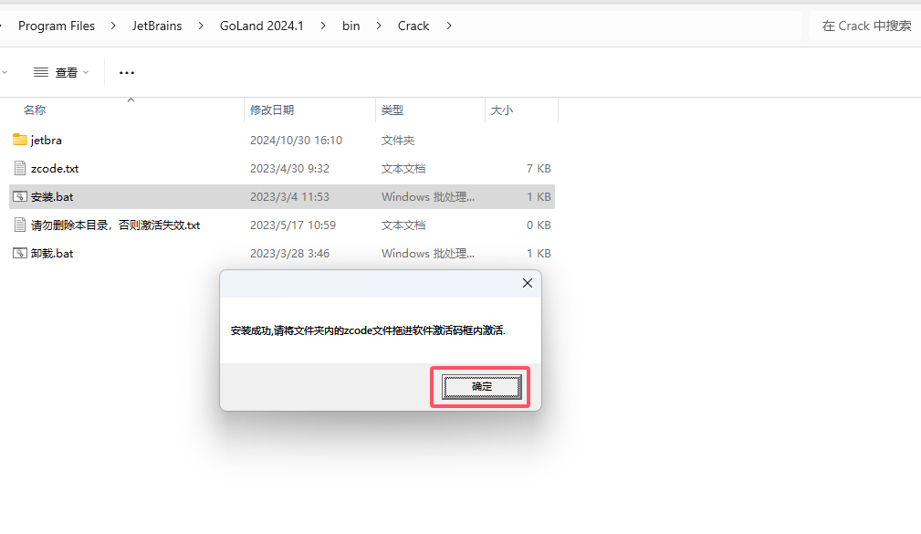Go to Program Files in breadcrumb

57,26
